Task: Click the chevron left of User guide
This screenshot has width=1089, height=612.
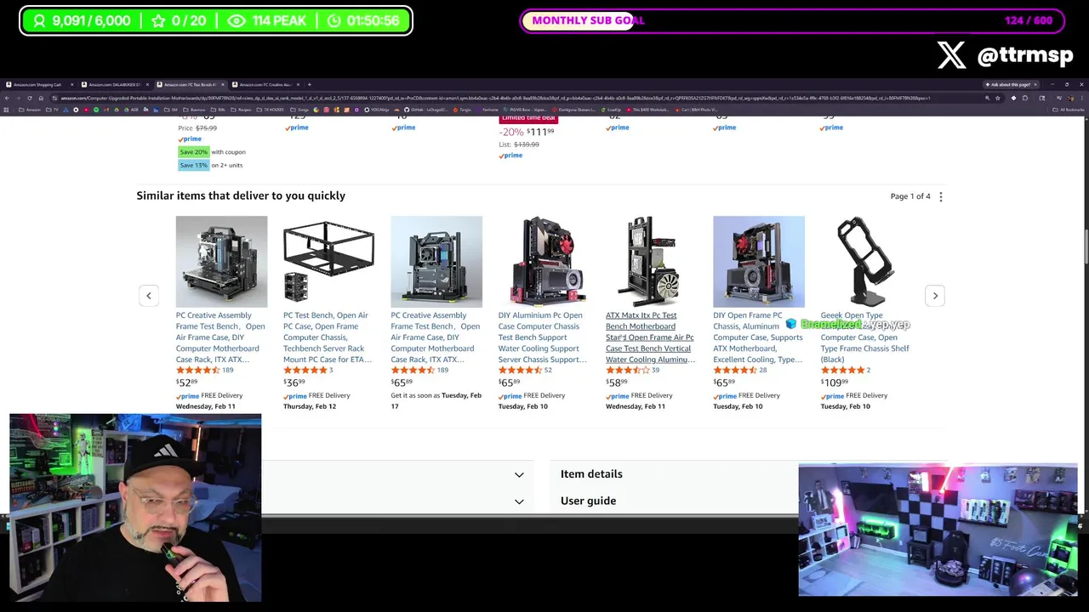Action: pyautogui.click(x=519, y=501)
